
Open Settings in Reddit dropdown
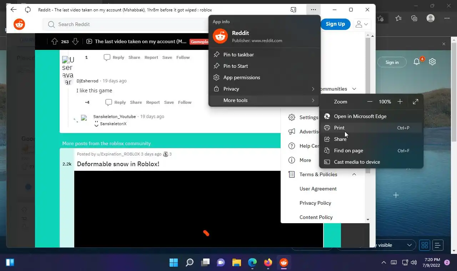[x=303, y=117]
